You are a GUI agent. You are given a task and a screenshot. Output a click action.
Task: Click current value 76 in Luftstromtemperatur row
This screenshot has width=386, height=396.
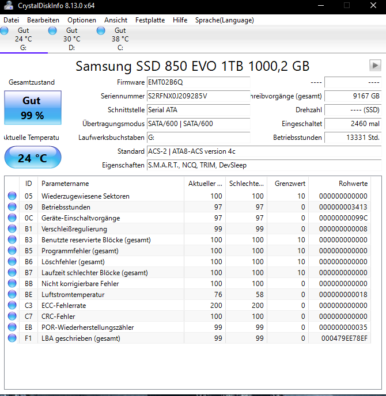[x=218, y=295]
